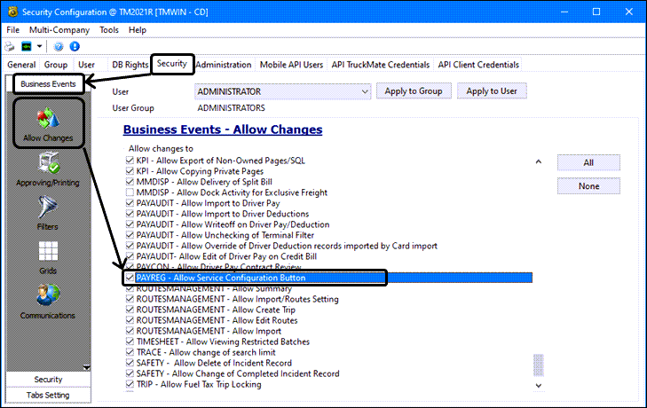The width and height of the screenshot is (647, 408).
Task: Toggle ROUTESMANAGEMENT Allow Edit Routes checkbox
Action: tap(130, 320)
